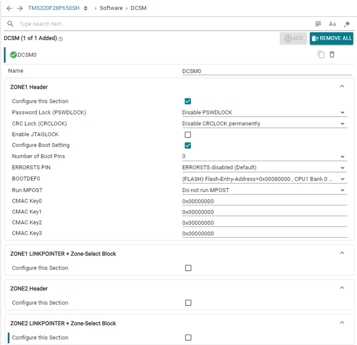
Task: Edit the CMAC Key3 value field
Action: pos(264,233)
